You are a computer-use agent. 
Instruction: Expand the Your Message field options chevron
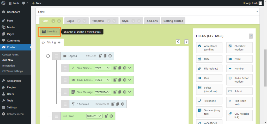(x=130, y=92)
